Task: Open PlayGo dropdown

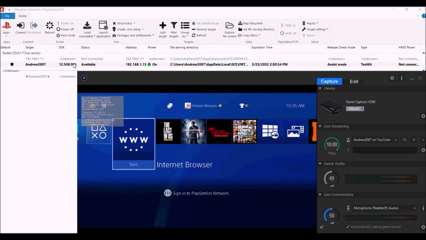Action: click(x=310, y=23)
